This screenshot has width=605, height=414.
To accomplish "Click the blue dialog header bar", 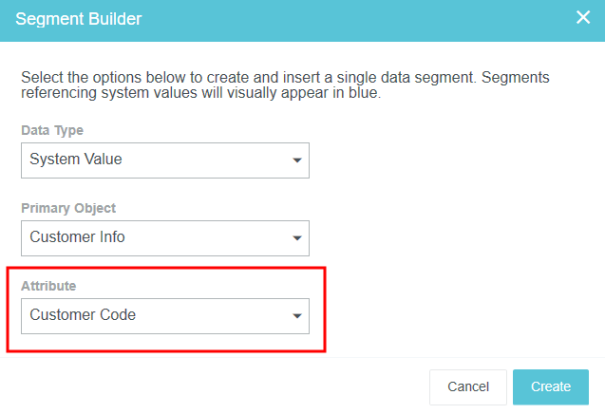I will point(332,19).
